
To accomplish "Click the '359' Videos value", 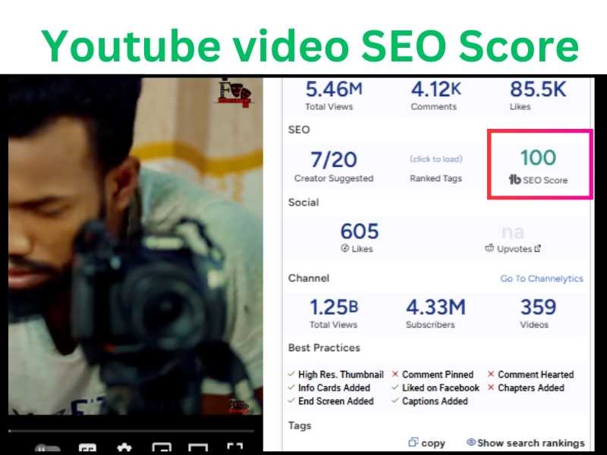I will tap(538, 308).
